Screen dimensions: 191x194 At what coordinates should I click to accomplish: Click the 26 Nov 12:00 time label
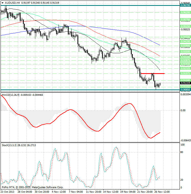point(162,192)
